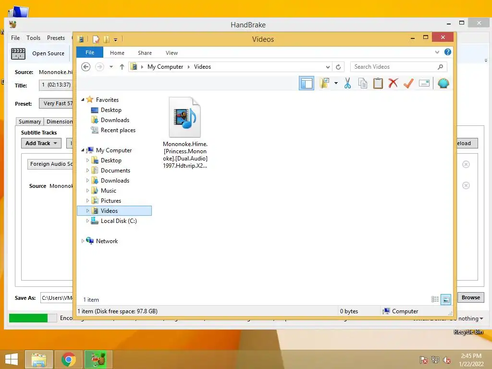Refresh the Videos folder view
This screenshot has width=492, height=369.
(x=338, y=67)
